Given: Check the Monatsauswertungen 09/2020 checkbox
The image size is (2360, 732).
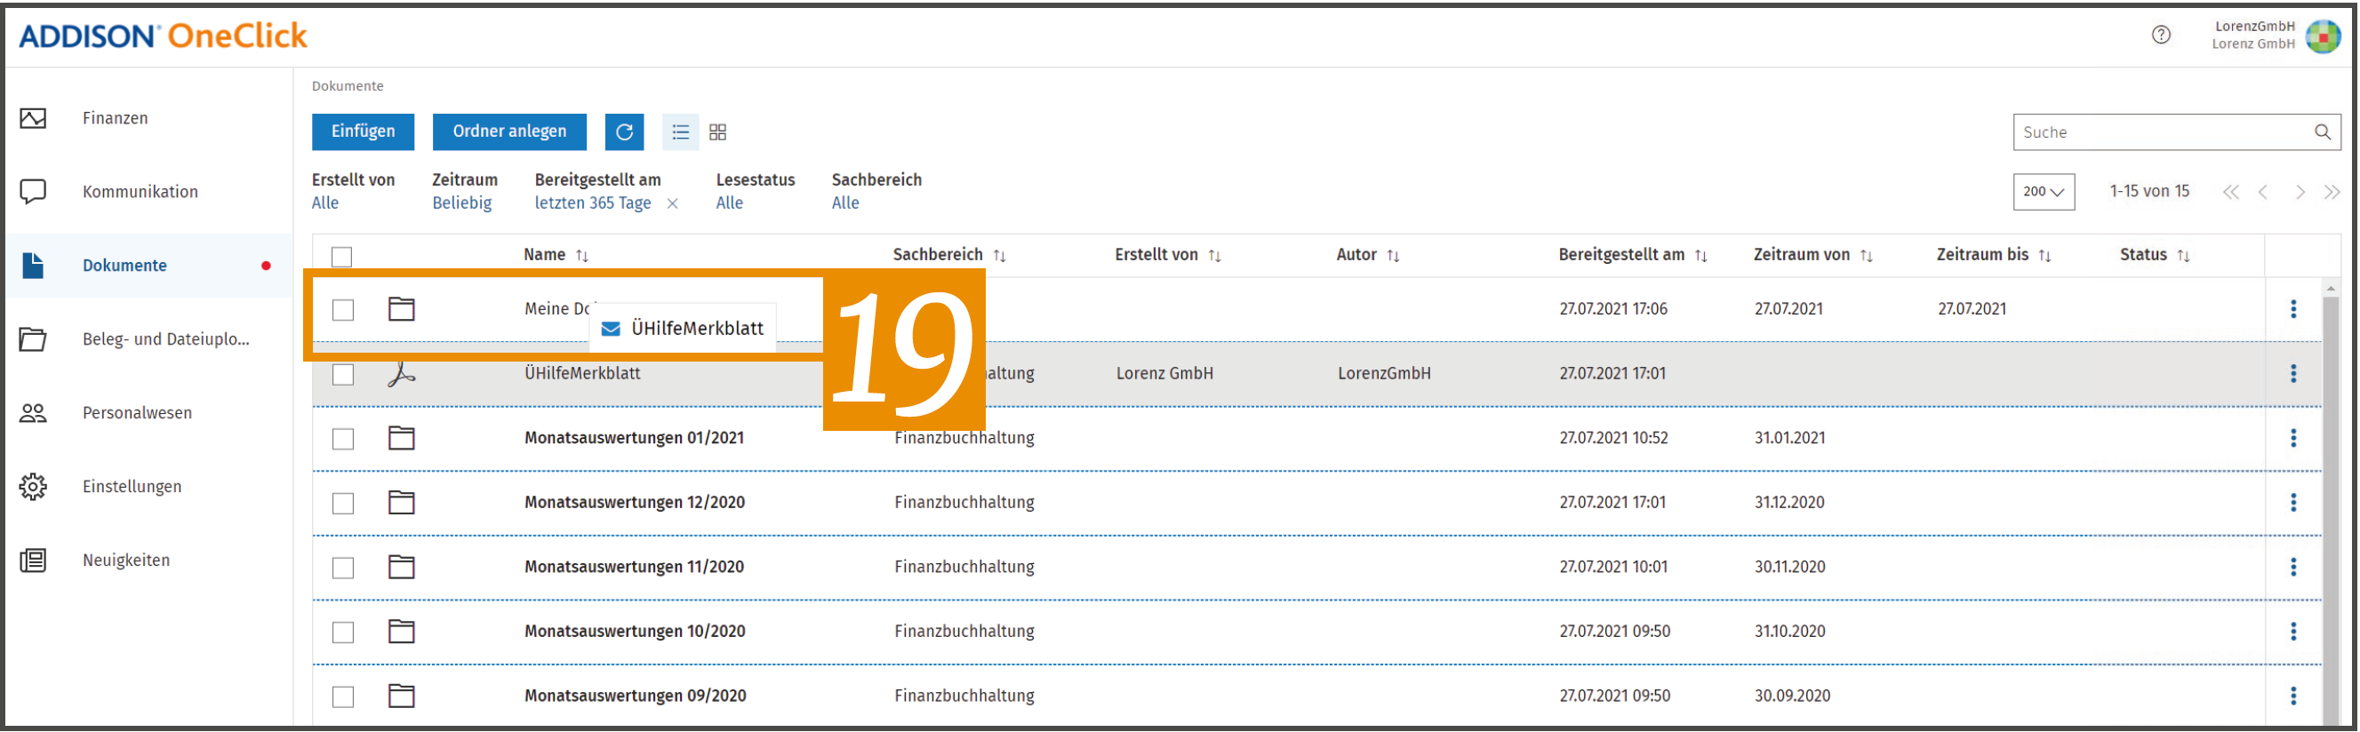Looking at the screenshot, I should (342, 696).
